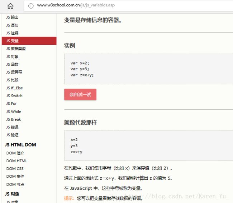
Task: Open DOM 简介 in the sidebar
Action: [x=15, y=153]
